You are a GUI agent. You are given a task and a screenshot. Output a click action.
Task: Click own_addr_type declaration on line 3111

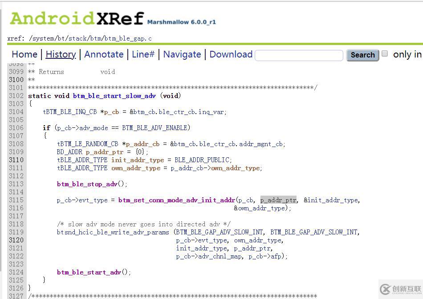pyautogui.click(x=136, y=168)
